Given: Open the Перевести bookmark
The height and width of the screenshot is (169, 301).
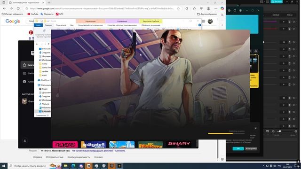Looking at the screenshot, I should 47,14.
